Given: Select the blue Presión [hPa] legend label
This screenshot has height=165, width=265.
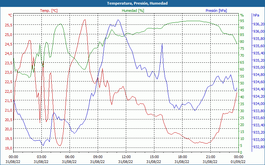Looking at the screenshot, I should click(x=216, y=11).
